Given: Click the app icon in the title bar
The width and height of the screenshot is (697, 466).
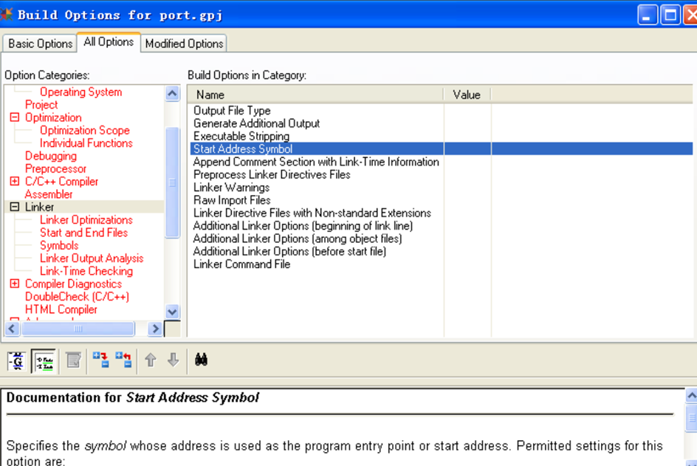Looking at the screenshot, I should [6, 15].
